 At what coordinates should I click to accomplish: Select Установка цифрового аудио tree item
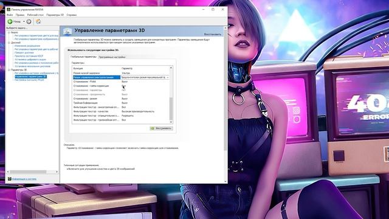30,60
